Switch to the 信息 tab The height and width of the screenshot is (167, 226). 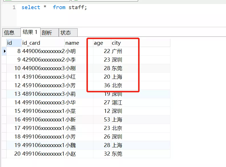click(x=11, y=32)
